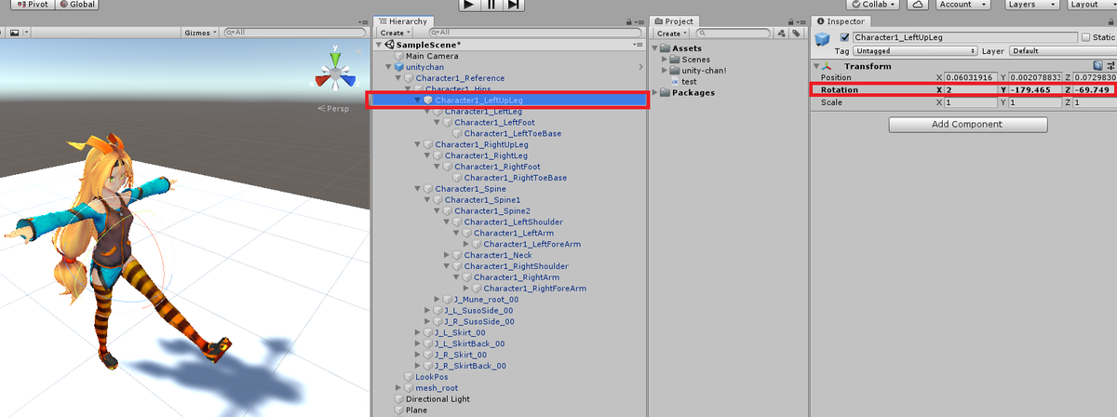Select Character1_LeftLeg in Hierarchy
The width and height of the screenshot is (1117, 417).
(x=482, y=112)
